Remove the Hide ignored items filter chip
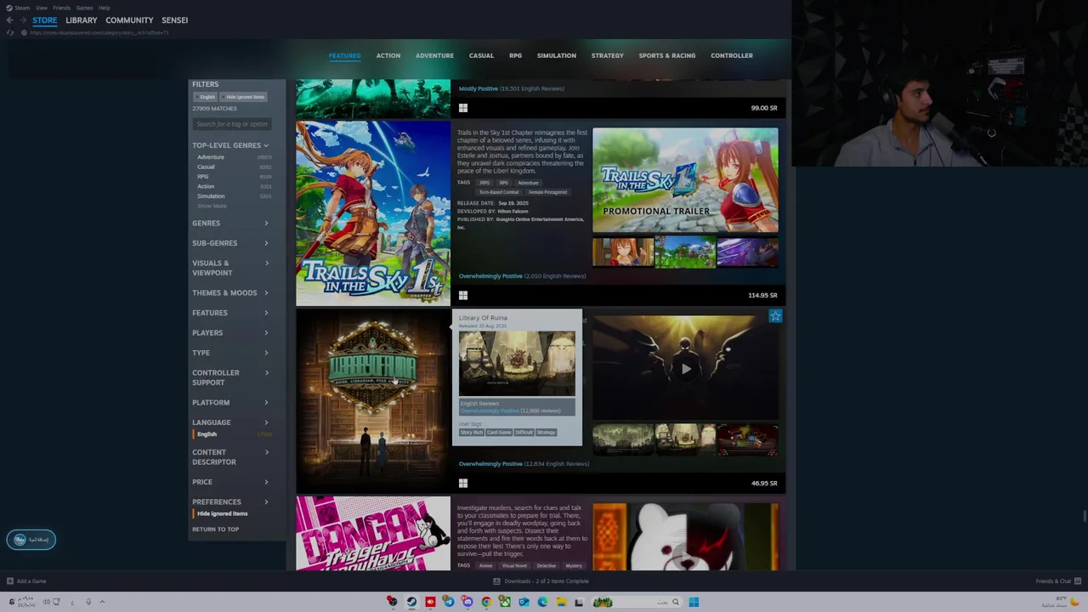The height and width of the screenshot is (612, 1088). [245, 97]
